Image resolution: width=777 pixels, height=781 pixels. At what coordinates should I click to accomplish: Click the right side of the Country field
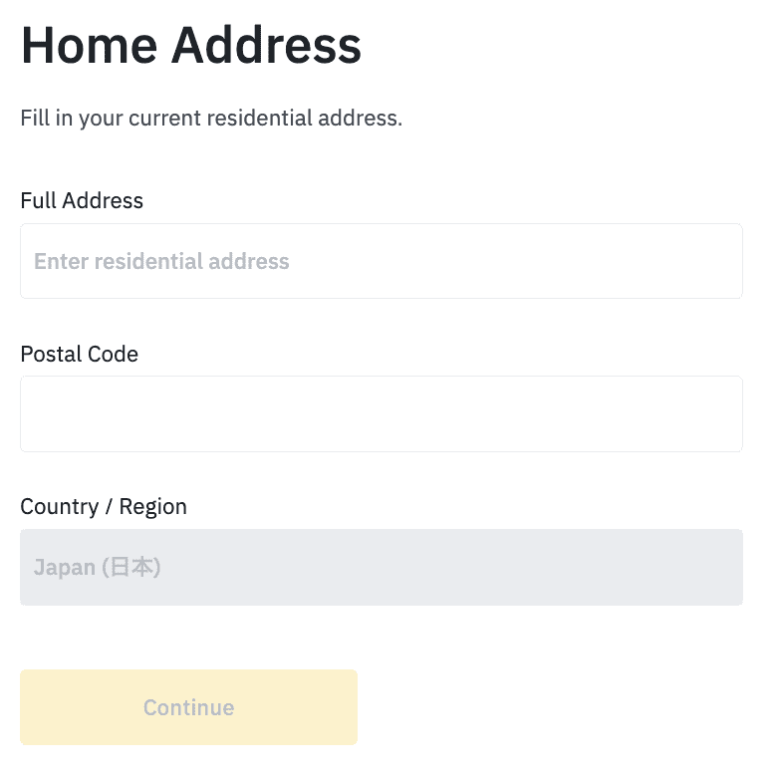tap(697, 567)
